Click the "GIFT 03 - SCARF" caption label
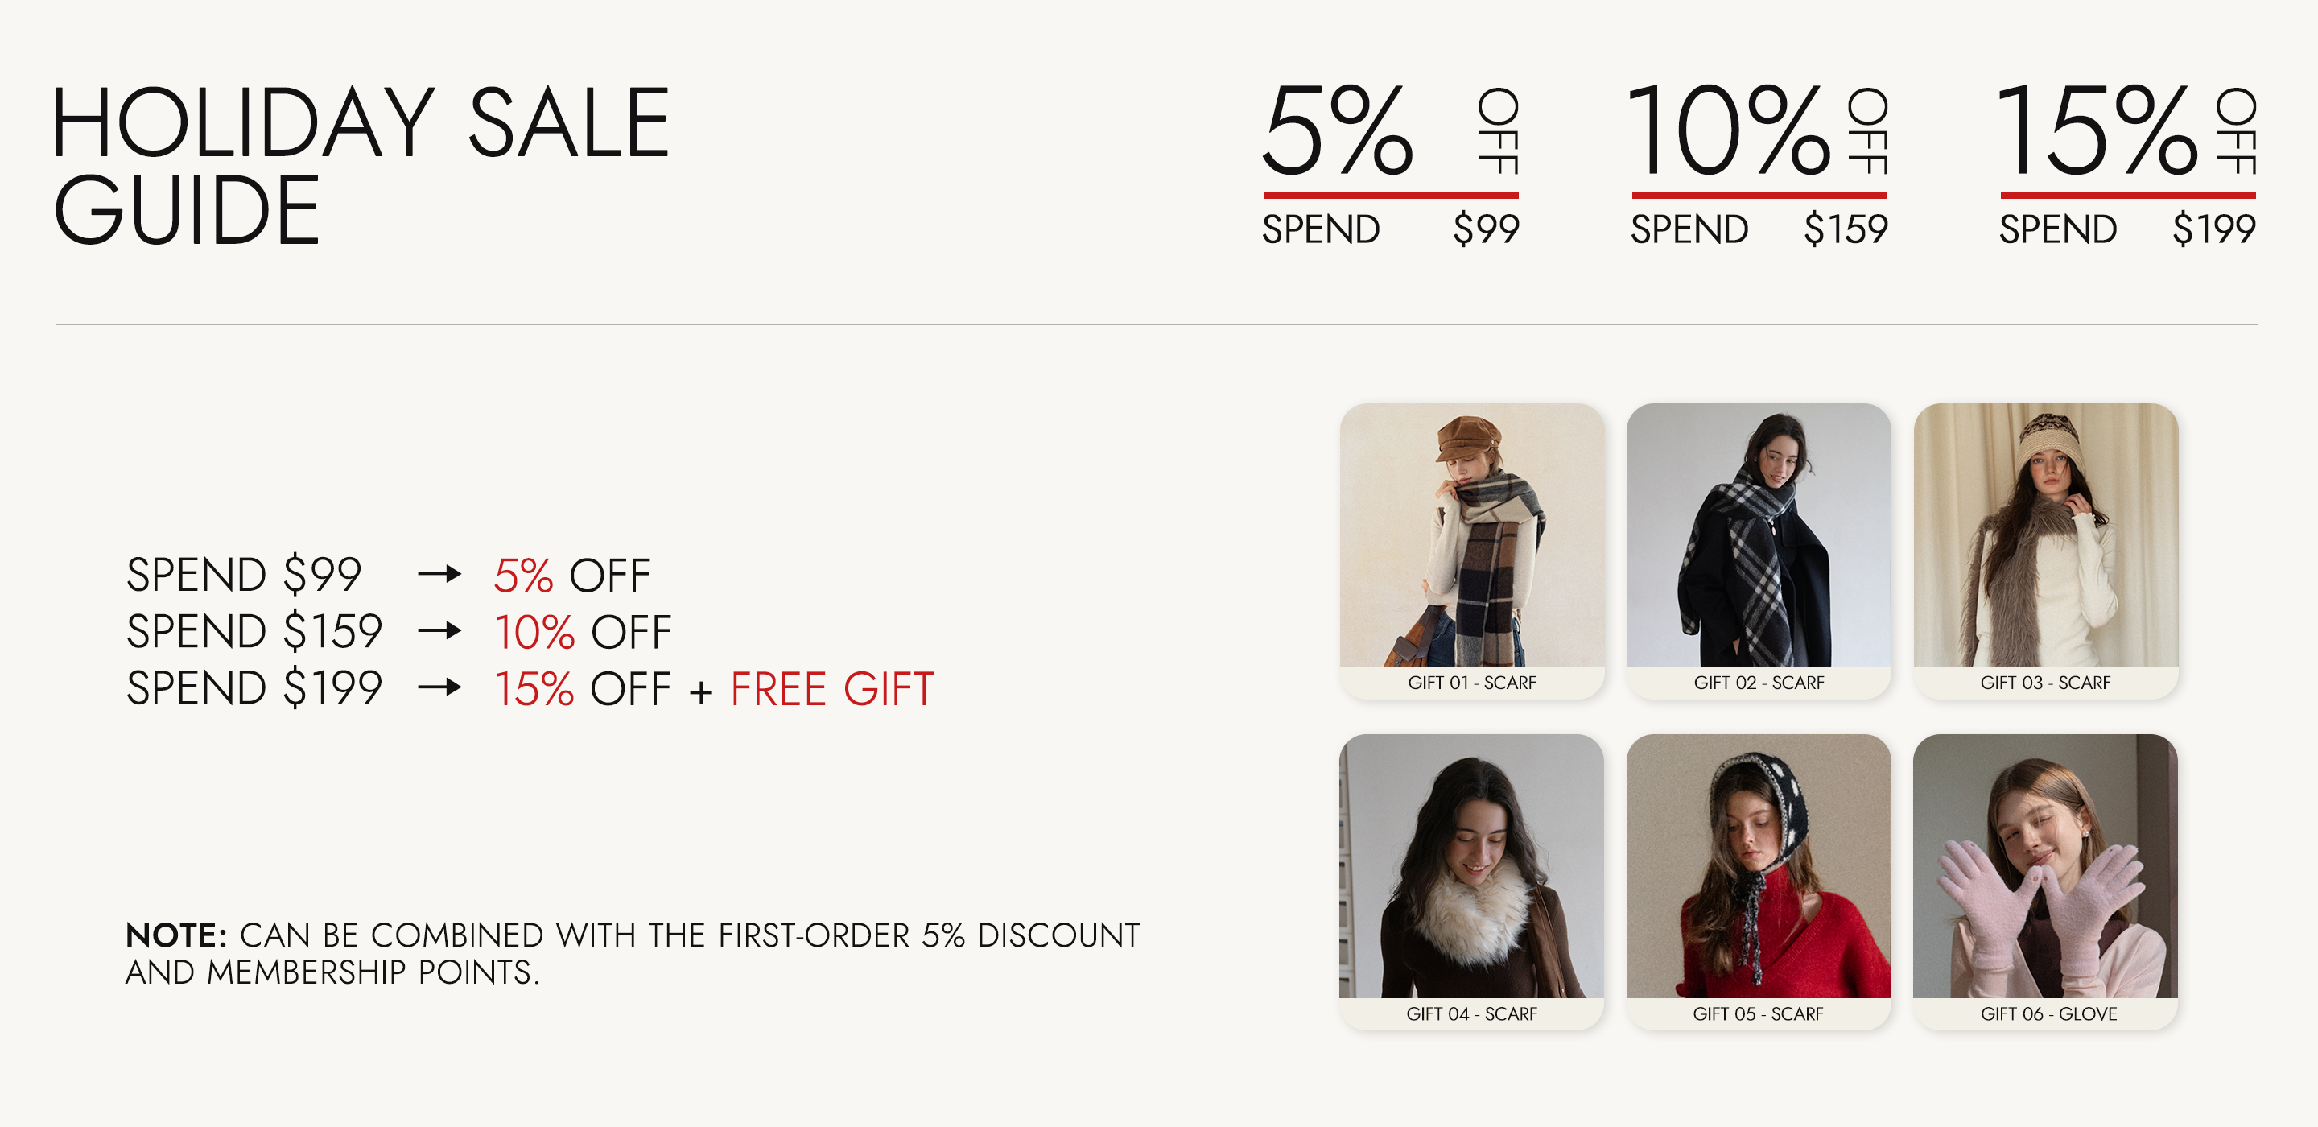Screen dimensions: 2318x1127 (2044, 683)
